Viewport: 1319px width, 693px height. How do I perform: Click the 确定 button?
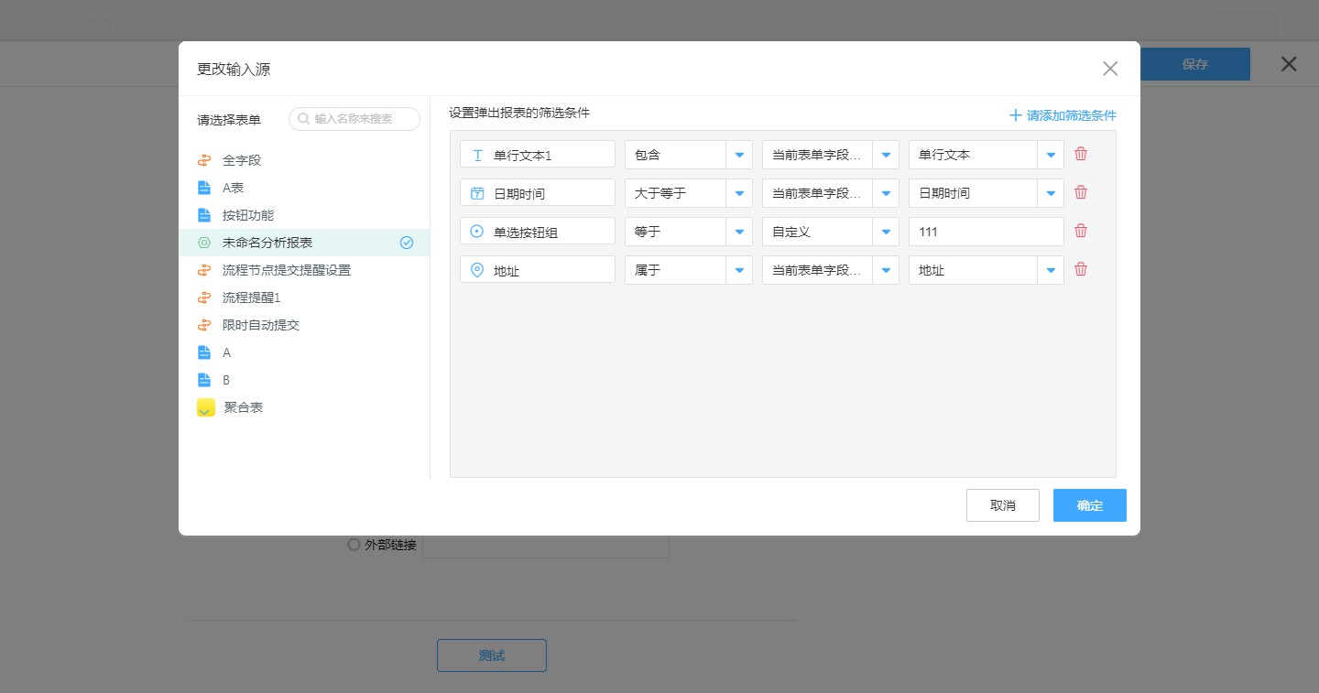click(x=1089, y=505)
